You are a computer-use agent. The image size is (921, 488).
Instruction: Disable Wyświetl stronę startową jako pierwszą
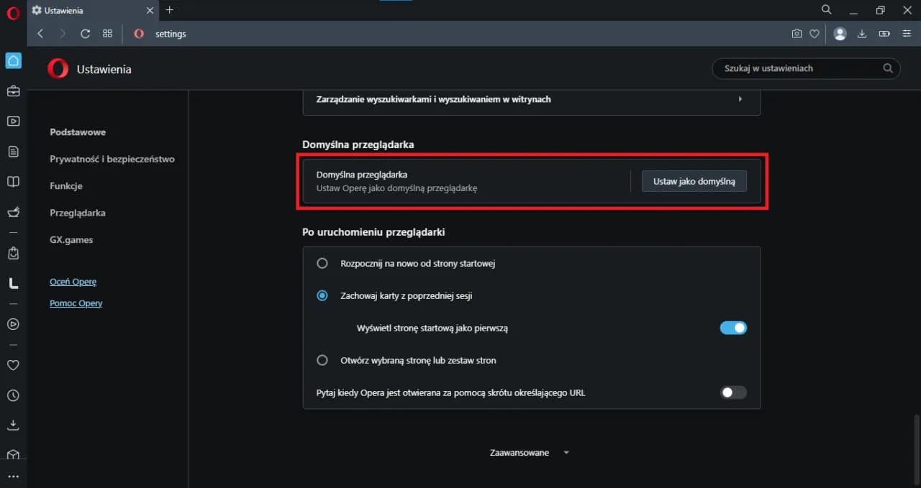733,328
